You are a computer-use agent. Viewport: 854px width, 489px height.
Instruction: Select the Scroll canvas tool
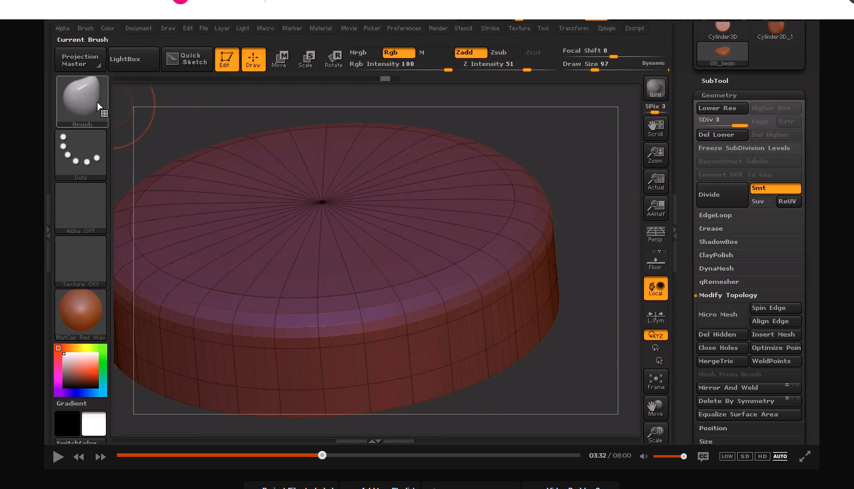coord(655,128)
